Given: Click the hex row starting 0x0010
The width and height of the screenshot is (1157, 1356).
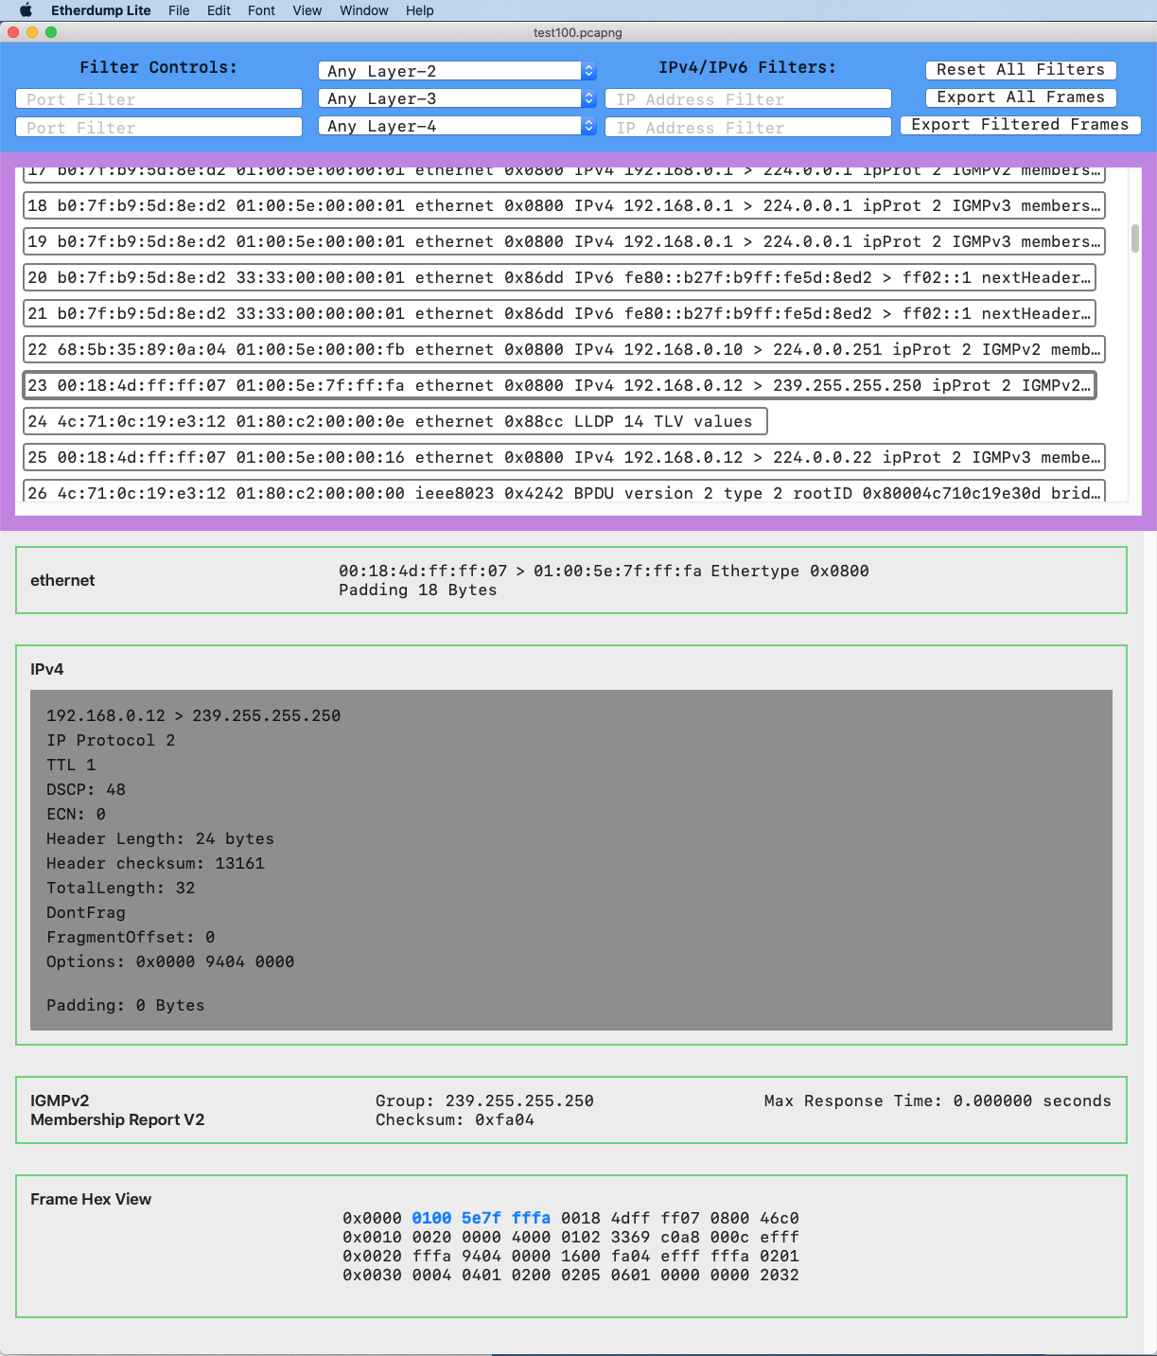Looking at the screenshot, I should 570,1237.
